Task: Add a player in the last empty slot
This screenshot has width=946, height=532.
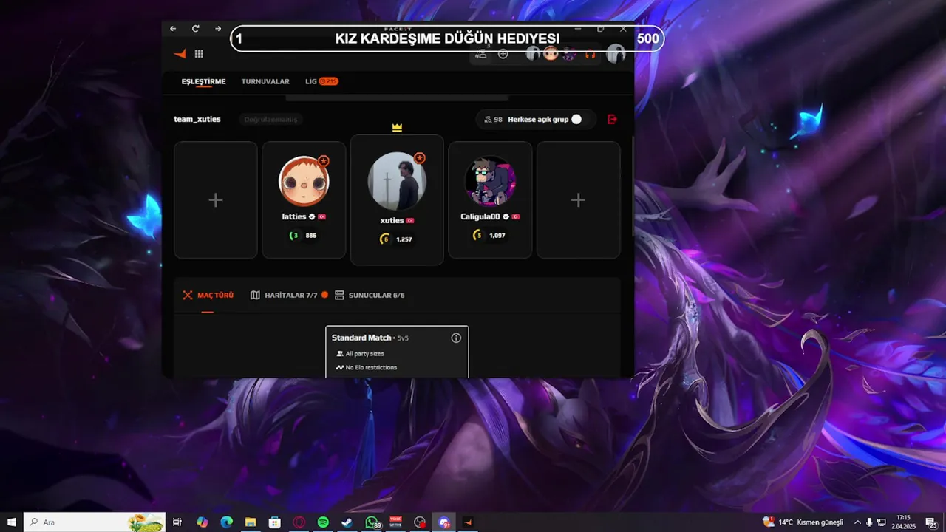Action: (x=579, y=200)
